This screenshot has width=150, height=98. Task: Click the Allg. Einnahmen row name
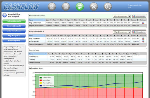[35, 23]
